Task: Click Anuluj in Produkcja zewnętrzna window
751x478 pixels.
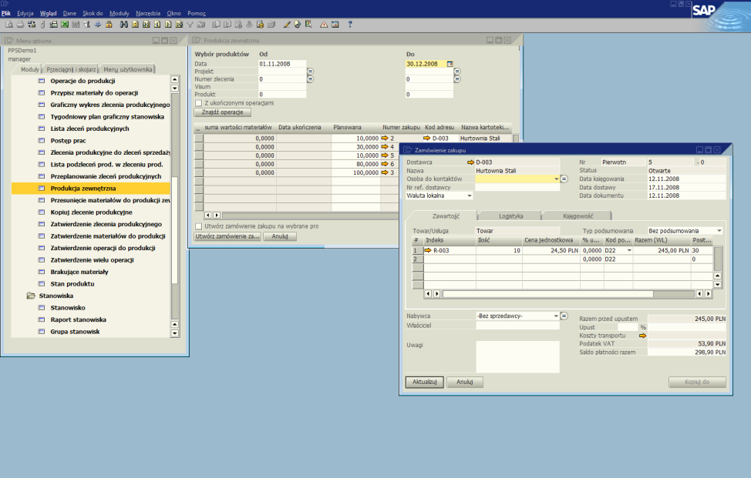Action: [x=280, y=236]
